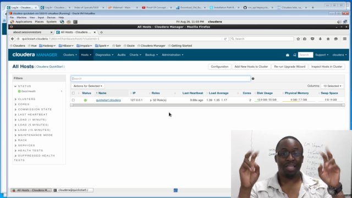Click the network icon in GNOME top panel

point(345,22)
